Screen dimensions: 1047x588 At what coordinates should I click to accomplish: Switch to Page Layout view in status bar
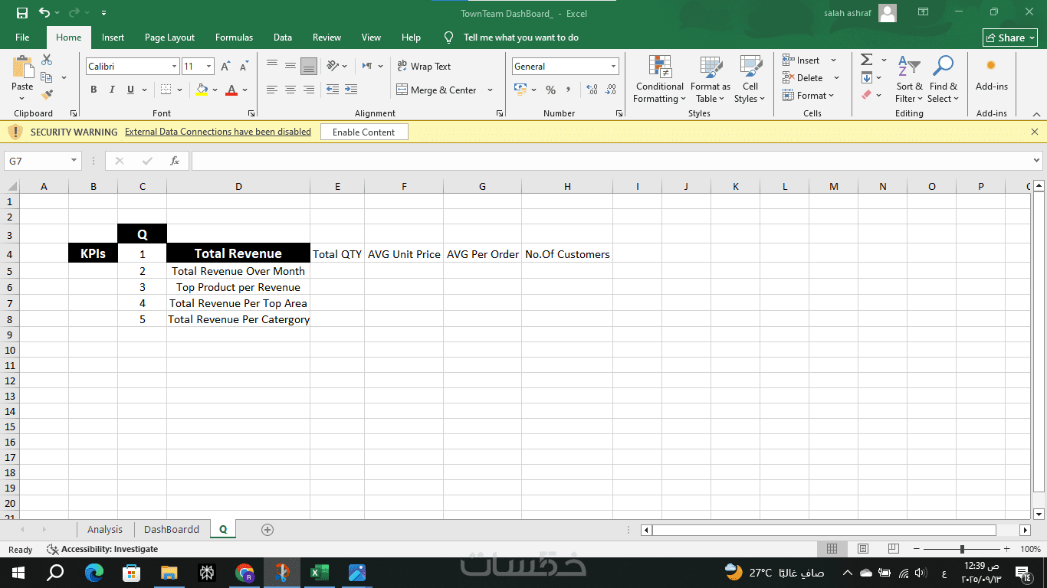863,549
